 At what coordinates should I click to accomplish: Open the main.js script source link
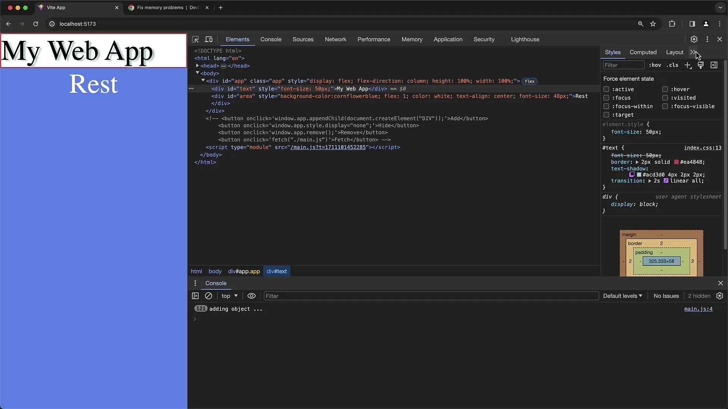(x=328, y=147)
